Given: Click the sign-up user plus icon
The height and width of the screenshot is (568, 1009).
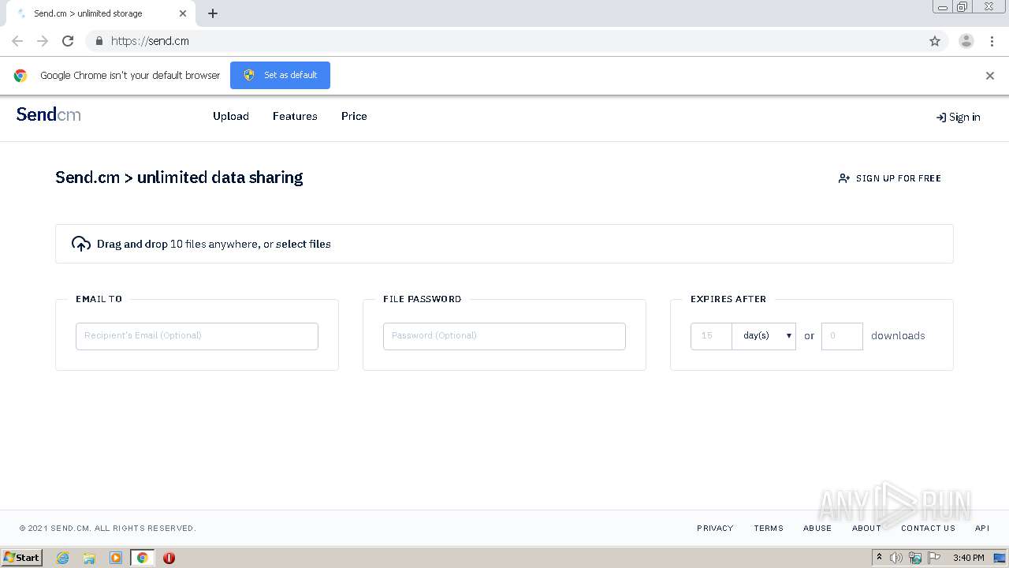Looking at the screenshot, I should 844,178.
